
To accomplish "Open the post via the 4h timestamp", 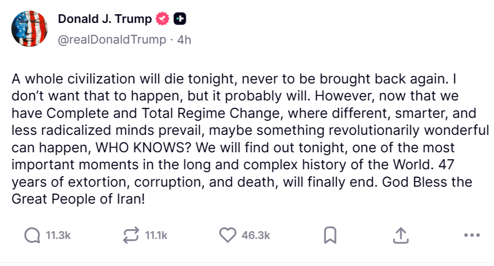I will click(x=184, y=40).
